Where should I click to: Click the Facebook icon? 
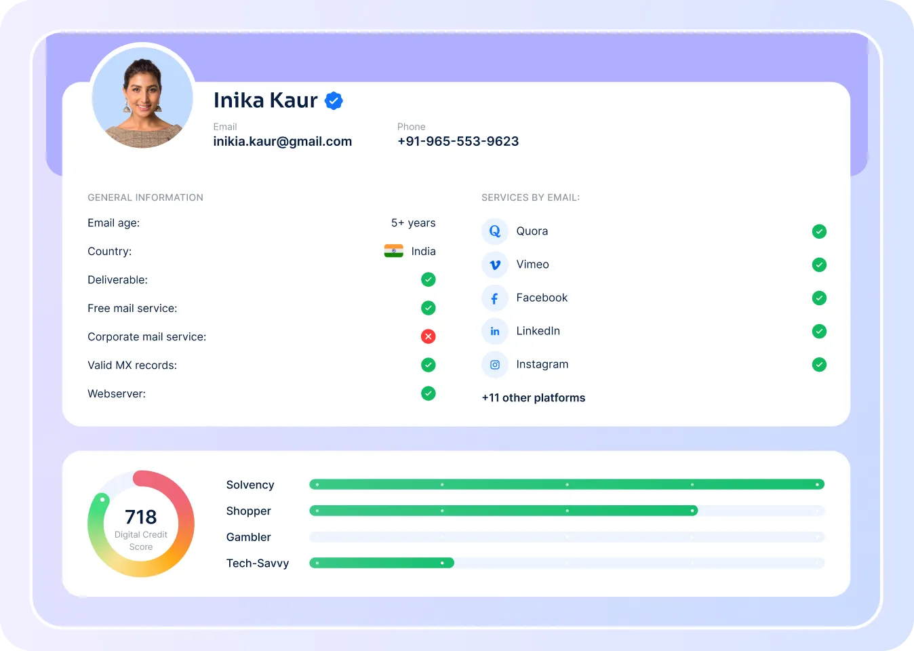(x=495, y=298)
